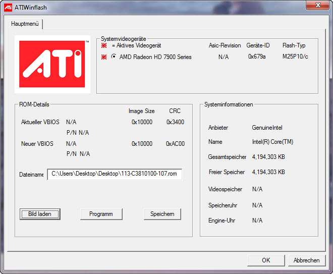This screenshot has width=333, height=274.
Task: Click the red star legend icon for Aktives Videogerät
Action: click(x=104, y=45)
